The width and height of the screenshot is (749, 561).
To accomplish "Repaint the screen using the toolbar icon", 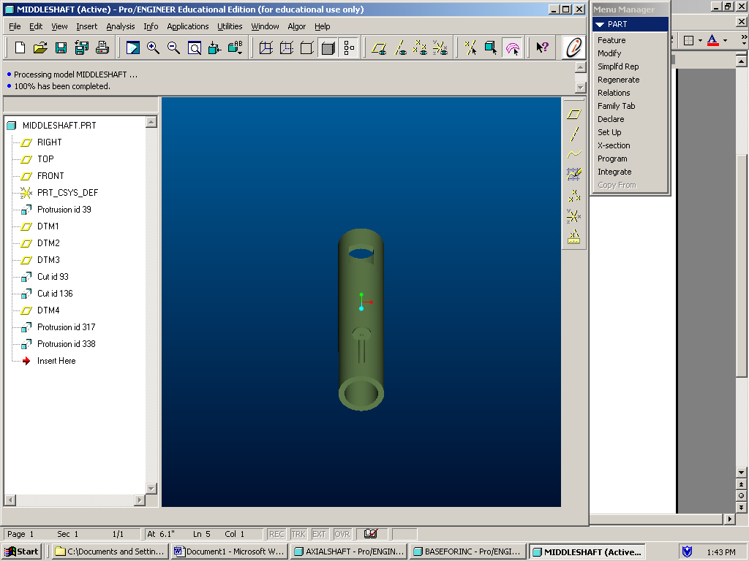I will pyautogui.click(x=133, y=47).
